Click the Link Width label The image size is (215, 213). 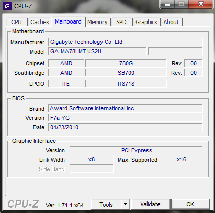tap(52, 160)
